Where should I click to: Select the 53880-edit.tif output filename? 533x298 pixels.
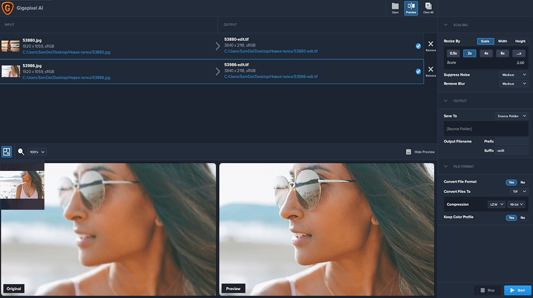(x=237, y=39)
